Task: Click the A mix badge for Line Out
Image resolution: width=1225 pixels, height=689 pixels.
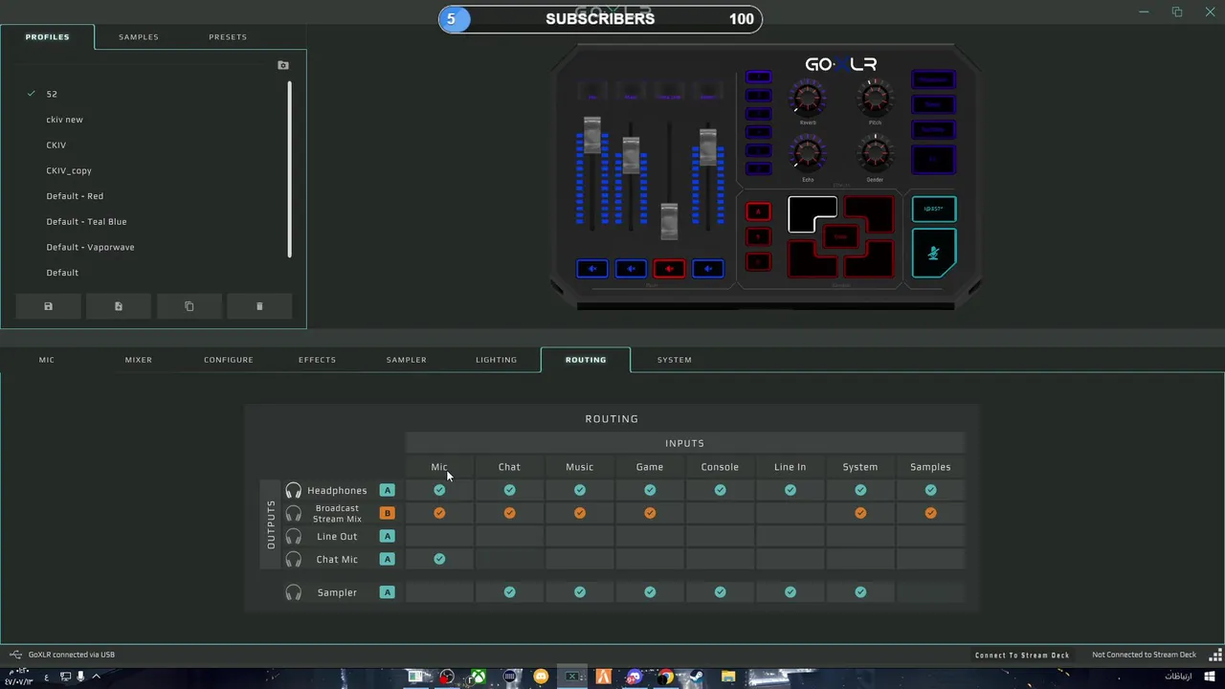Action: coord(388,536)
